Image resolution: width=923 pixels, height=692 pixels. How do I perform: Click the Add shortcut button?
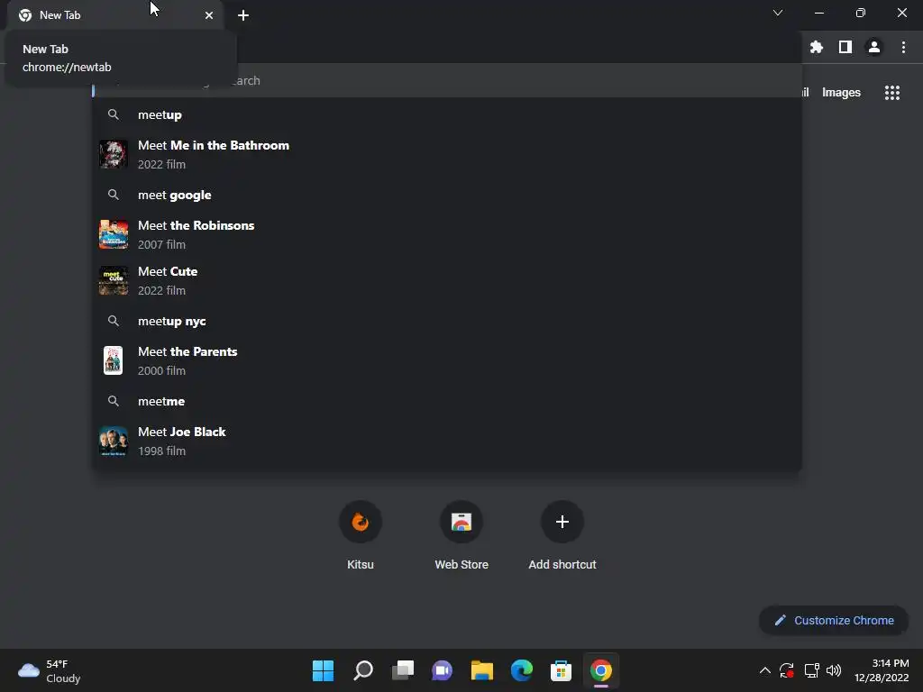click(562, 534)
